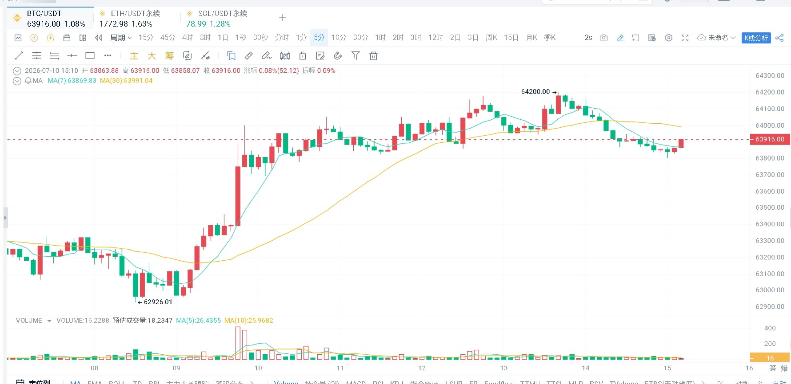Select the 15分 timeframe
The height and width of the screenshot is (384, 791).
click(x=146, y=38)
